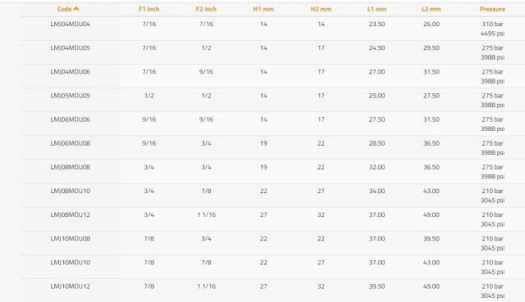Sort by the L1 mm column
The height and width of the screenshot is (302, 525).
377,9
